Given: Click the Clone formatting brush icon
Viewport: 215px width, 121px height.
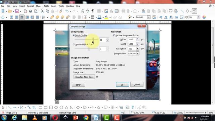Looking at the screenshot, I should click(x=60, y=11).
